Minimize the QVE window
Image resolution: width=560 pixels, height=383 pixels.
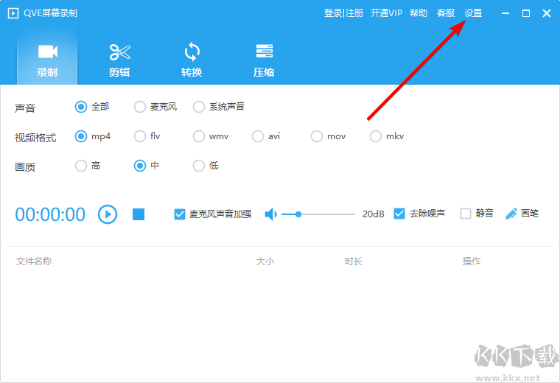[505, 13]
